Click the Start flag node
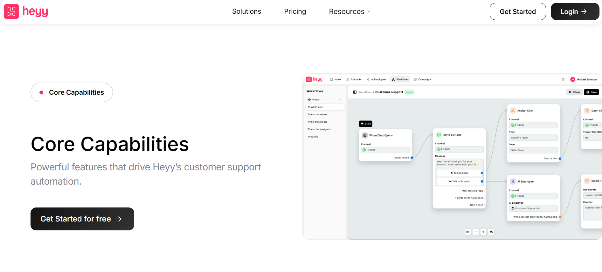The width and height of the screenshot is (602, 272). [366, 124]
